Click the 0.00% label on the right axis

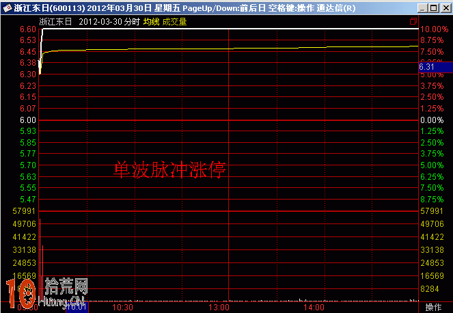[432, 120]
